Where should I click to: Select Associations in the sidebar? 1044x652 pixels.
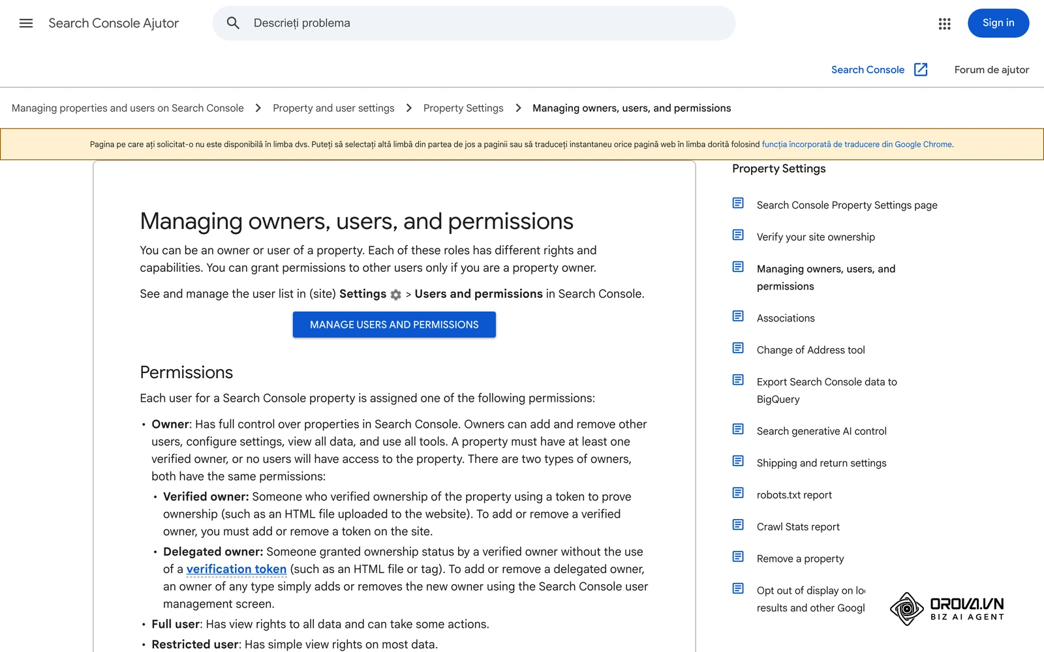[x=786, y=318]
